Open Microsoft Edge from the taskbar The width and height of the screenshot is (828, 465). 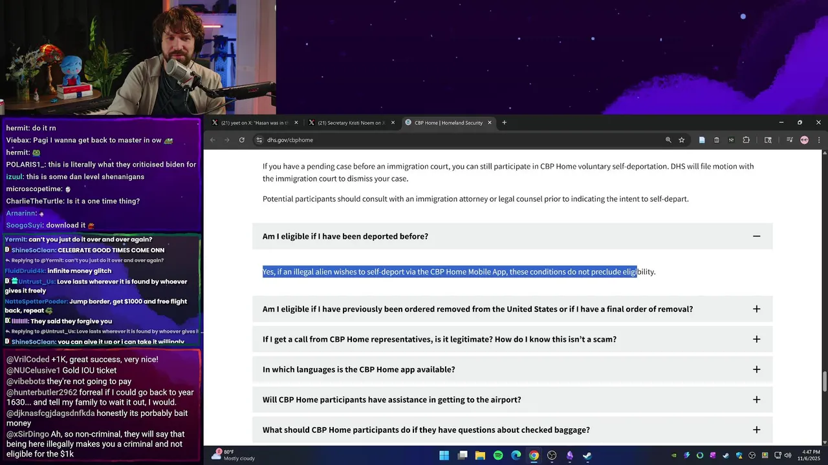[x=516, y=455]
